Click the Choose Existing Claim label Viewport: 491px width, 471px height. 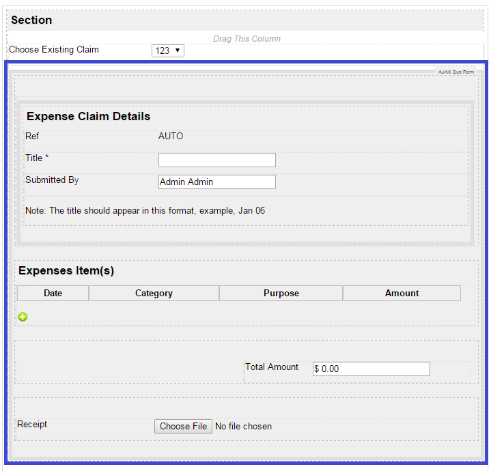coord(54,50)
